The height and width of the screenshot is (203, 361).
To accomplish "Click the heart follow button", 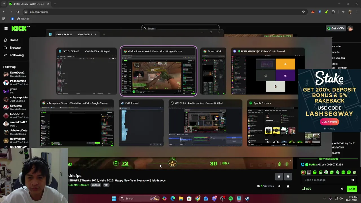I will coord(288,177).
